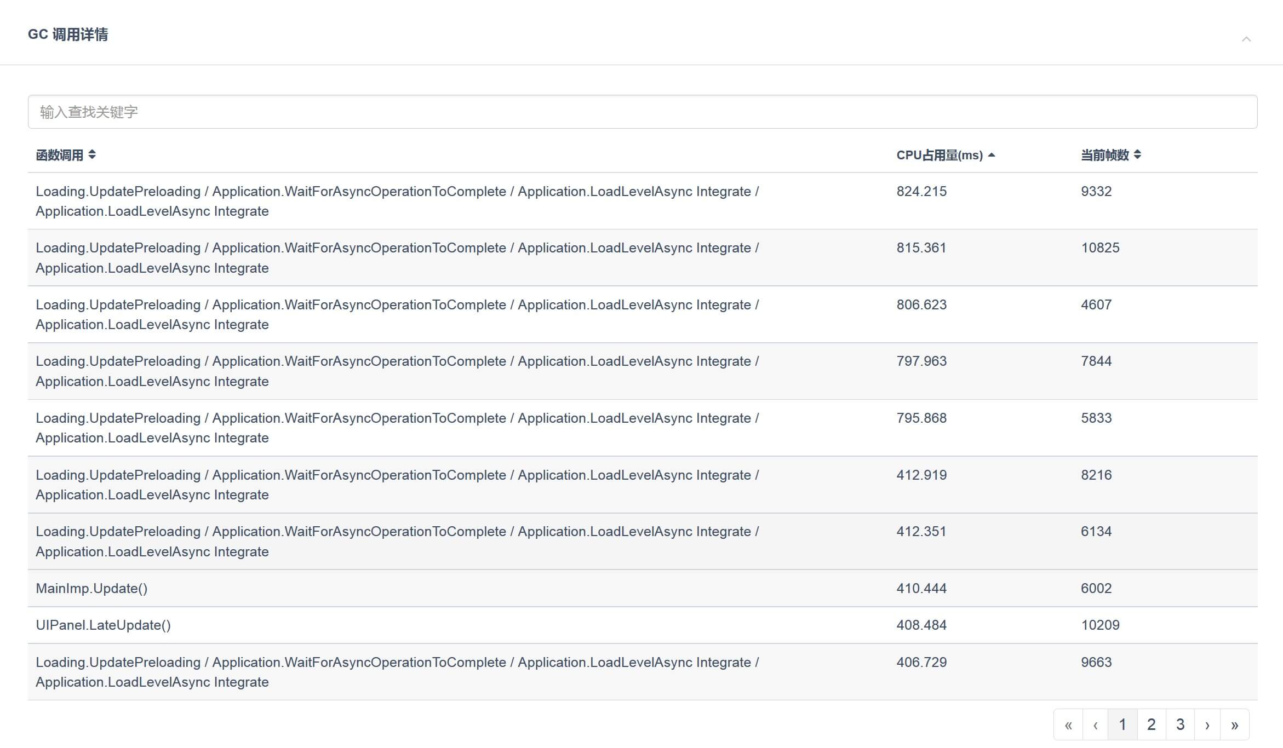Sort by 函数调用 column arrows
1283x748 pixels.
click(92, 155)
